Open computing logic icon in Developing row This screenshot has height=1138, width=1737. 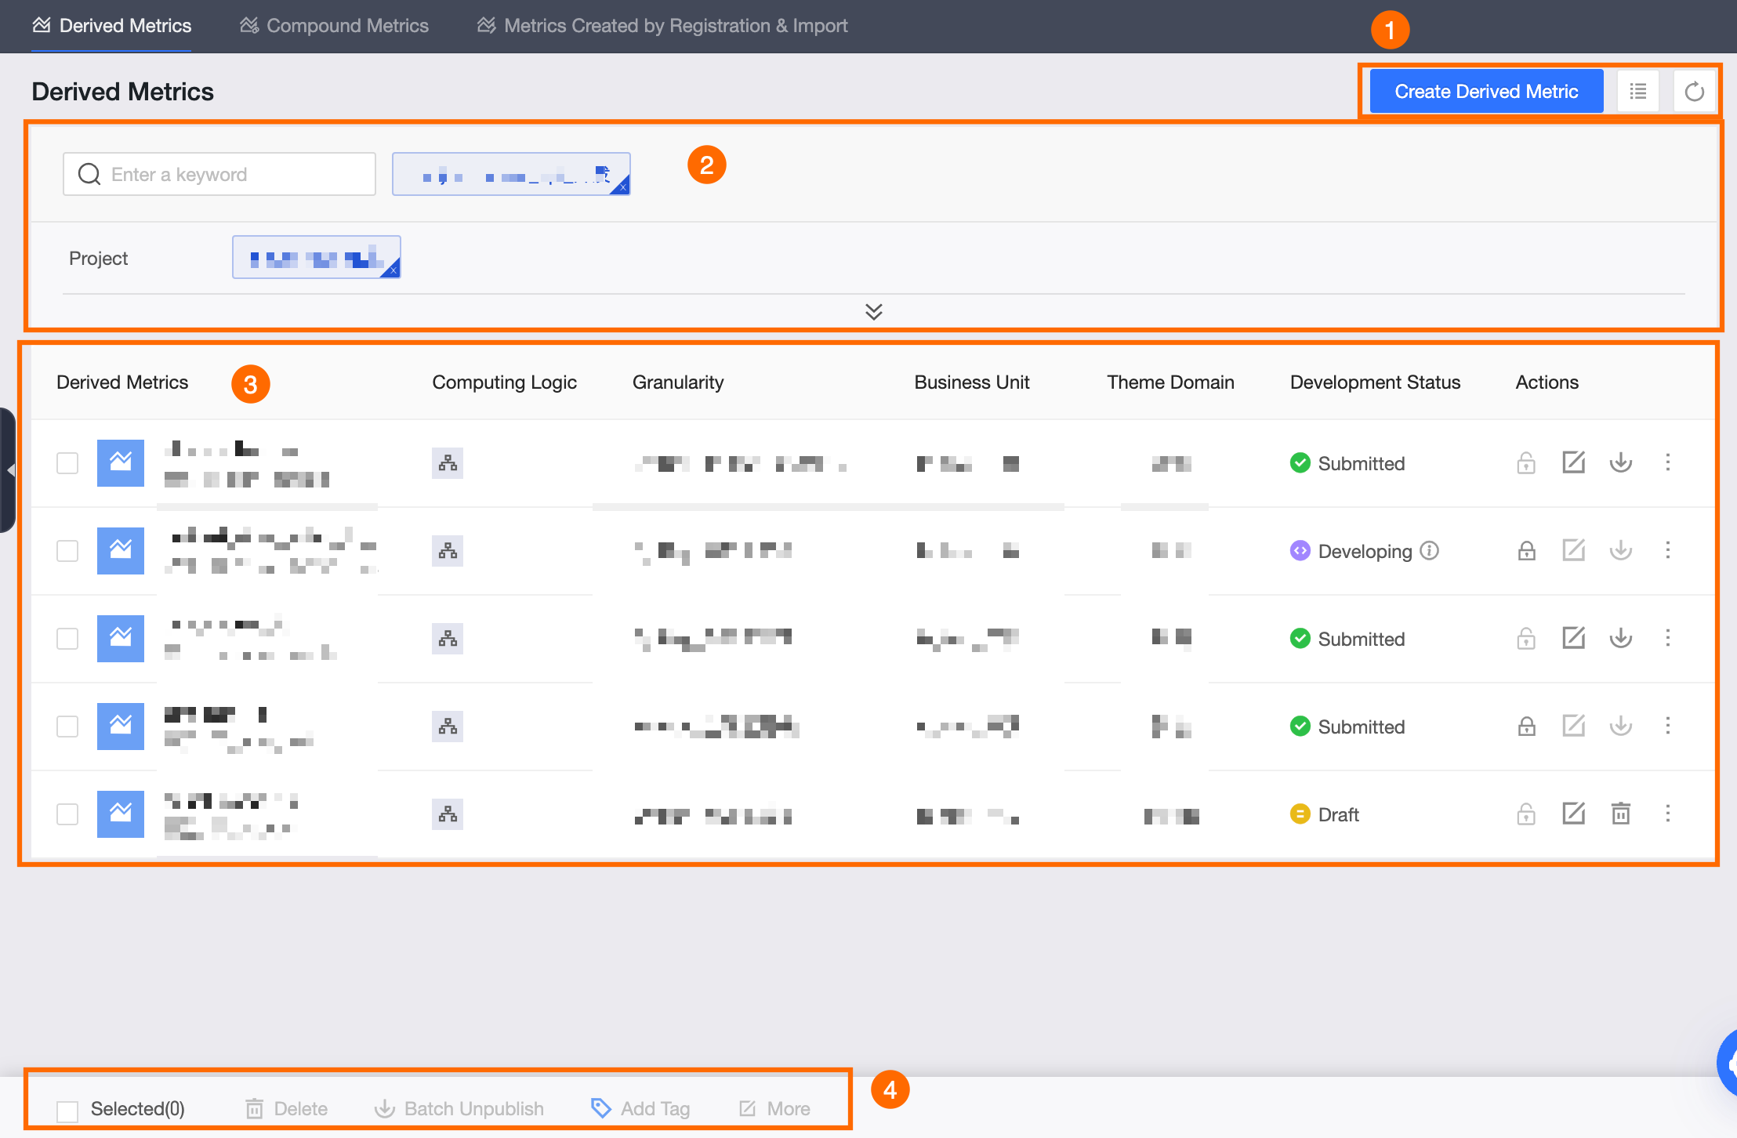point(448,551)
